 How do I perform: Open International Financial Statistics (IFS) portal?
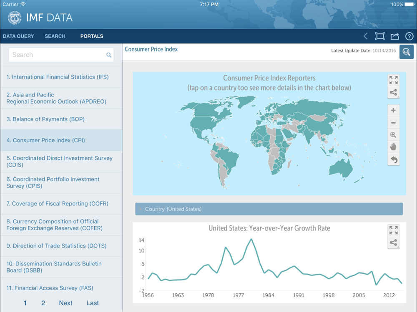click(61, 77)
